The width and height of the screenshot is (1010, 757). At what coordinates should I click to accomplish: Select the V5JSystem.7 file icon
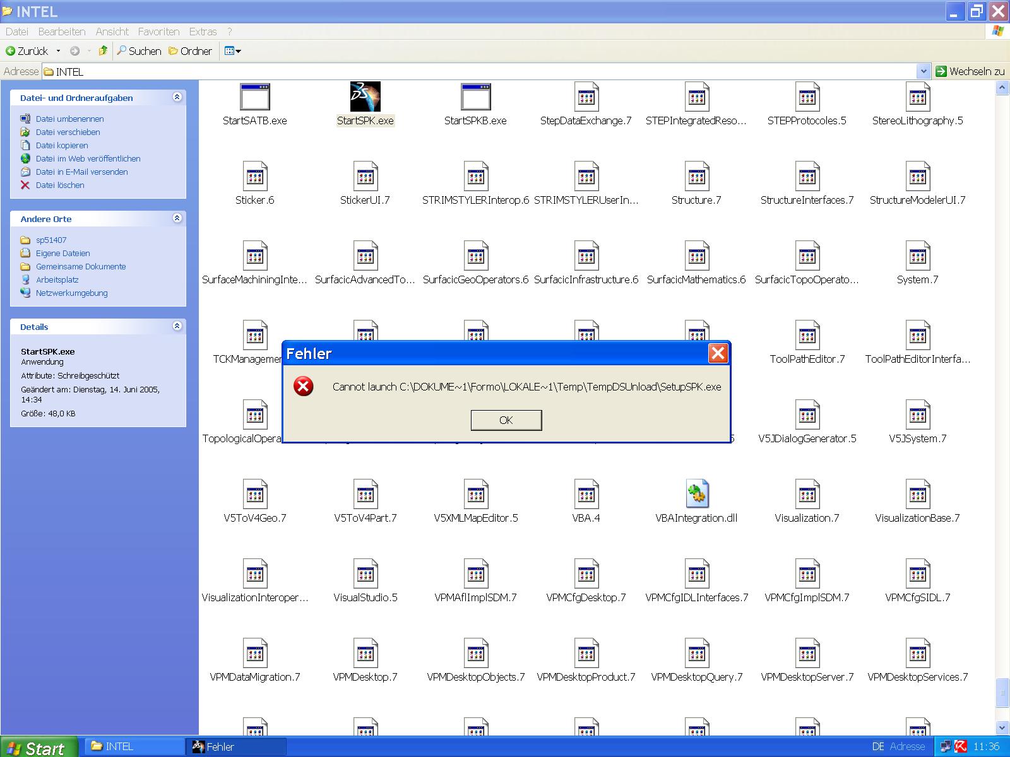click(x=918, y=415)
